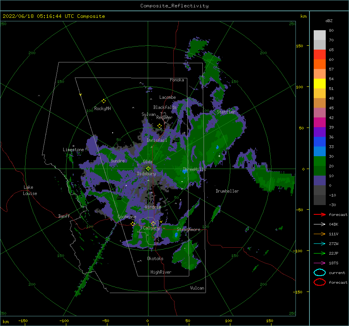The height and width of the screenshot is (326, 349).
Task: Click the bright yellow swatch in dBZ legend
Action: coord(320,84)
